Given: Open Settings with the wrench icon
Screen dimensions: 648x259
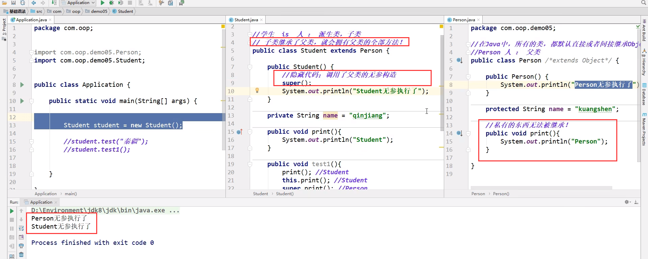Looking at the screenshot, I should [x=161, y=3].
